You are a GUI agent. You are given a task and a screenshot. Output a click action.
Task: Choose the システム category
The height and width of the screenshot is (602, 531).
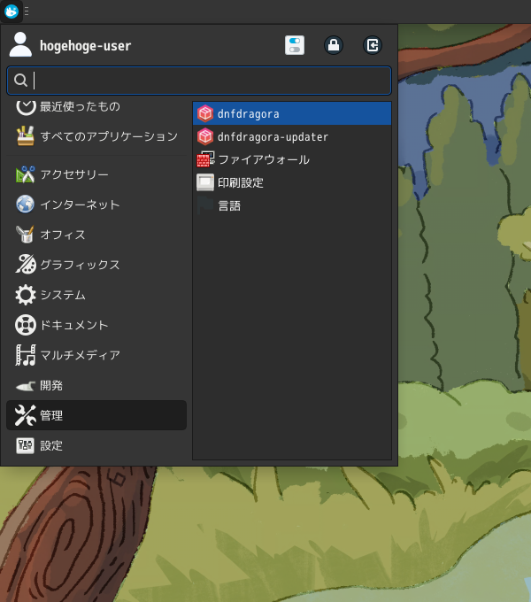(x=96, y=295)
